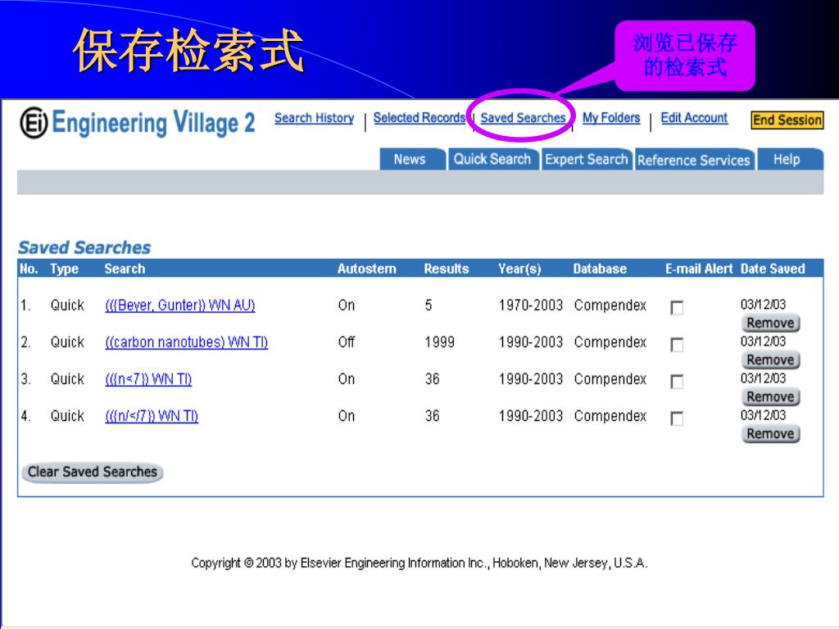Click the Saved Searches section heading

84,247
